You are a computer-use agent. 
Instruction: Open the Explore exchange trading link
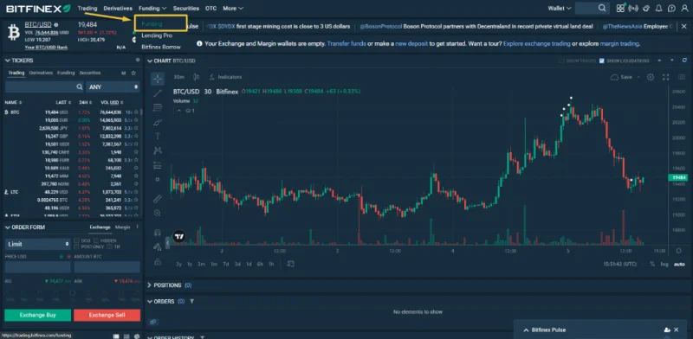536,44
